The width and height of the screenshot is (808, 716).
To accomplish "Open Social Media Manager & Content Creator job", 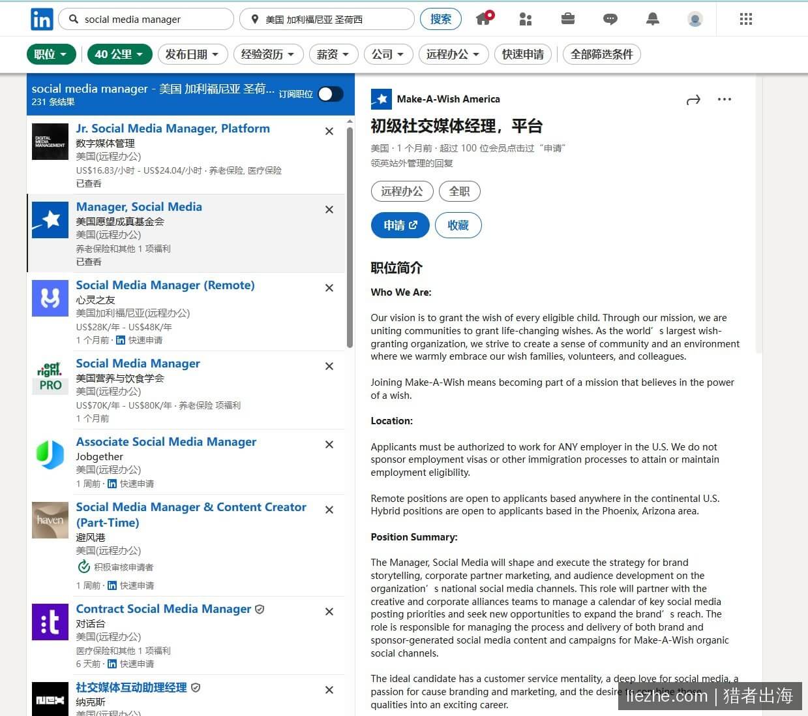I will pyautogui.click(x=191, y=515).
